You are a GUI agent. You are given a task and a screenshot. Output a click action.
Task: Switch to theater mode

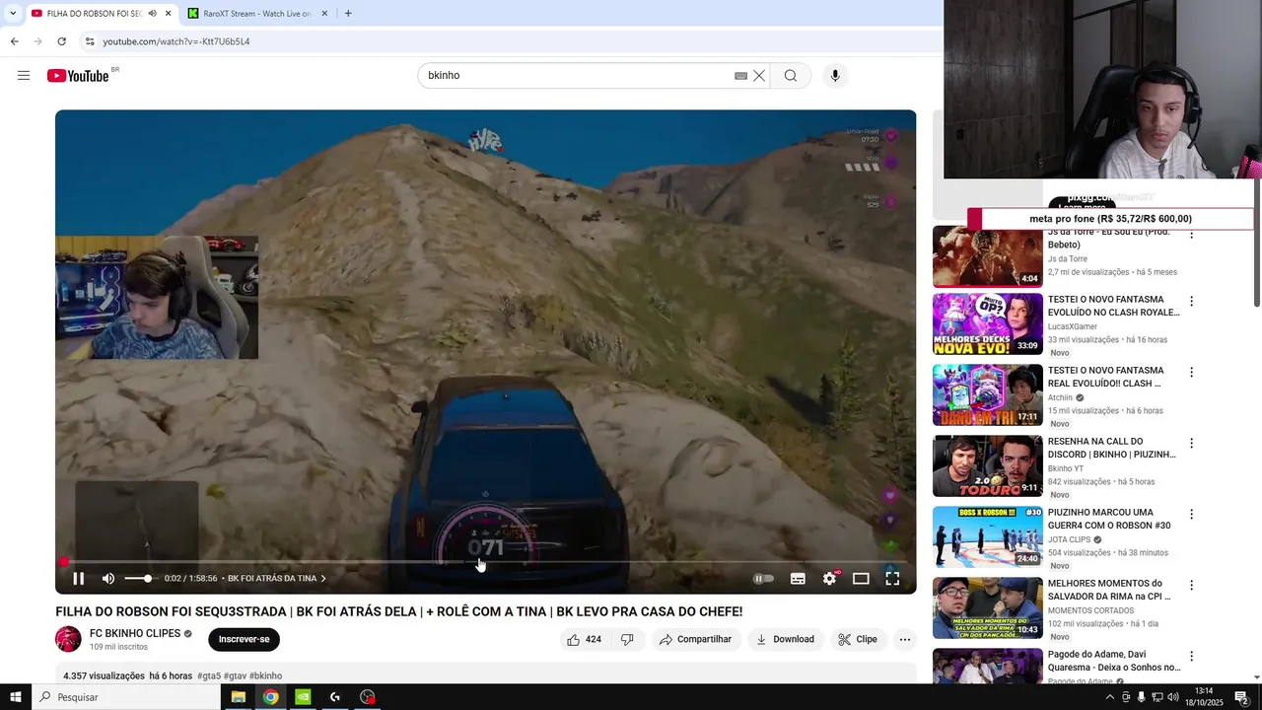(x=861, y=579)
